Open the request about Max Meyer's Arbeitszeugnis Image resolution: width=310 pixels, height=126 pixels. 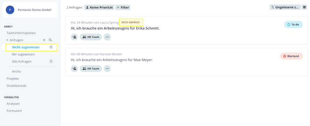tap(112, 60)
